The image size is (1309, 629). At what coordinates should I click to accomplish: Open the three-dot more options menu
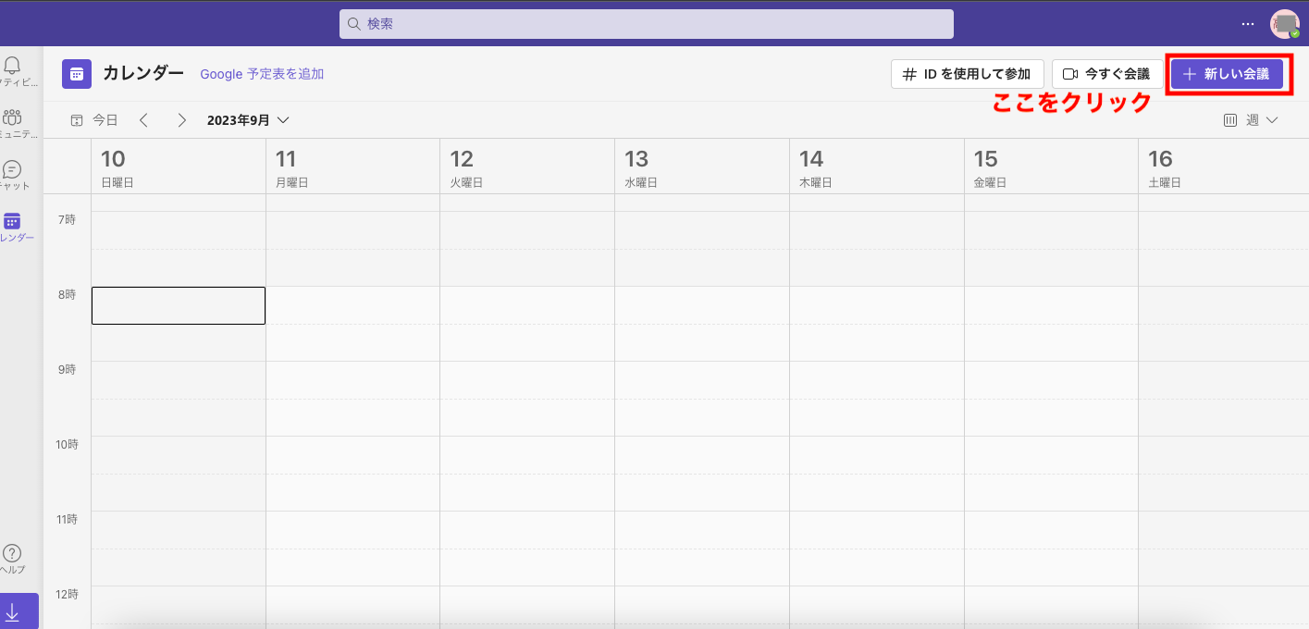tap(1248, 24)
